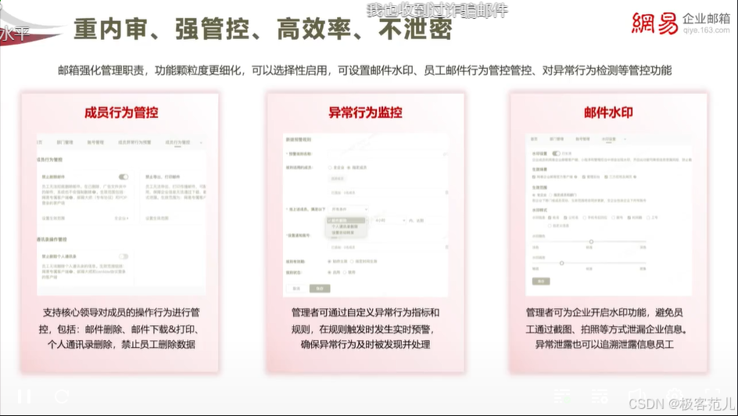The width and height of the screenshot is (738, 416).
Task: Toggle the 水印设置 switch in 邮件水印 screenshot
Action: [556, 153]
